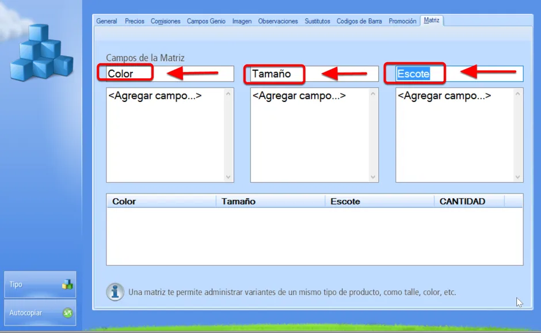Screen dimensions: 541x333
Task: Click the blue info icon
Action: coord(115,292)
